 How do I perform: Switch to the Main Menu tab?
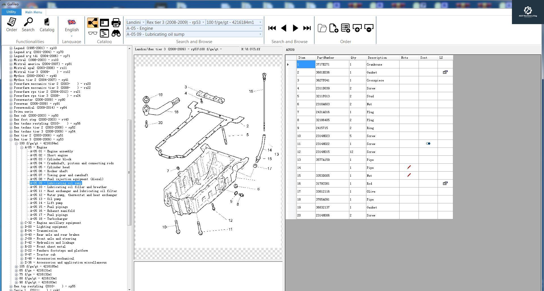tap(33, 12)
